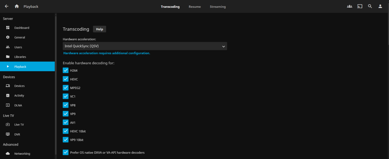Click the Users icon in the sidebar
The image size is (389, 159).
click(8, 47)
